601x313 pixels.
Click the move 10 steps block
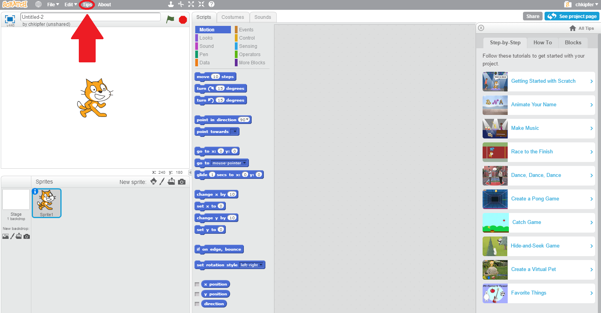pyautogui.click(x=215, y=77)
